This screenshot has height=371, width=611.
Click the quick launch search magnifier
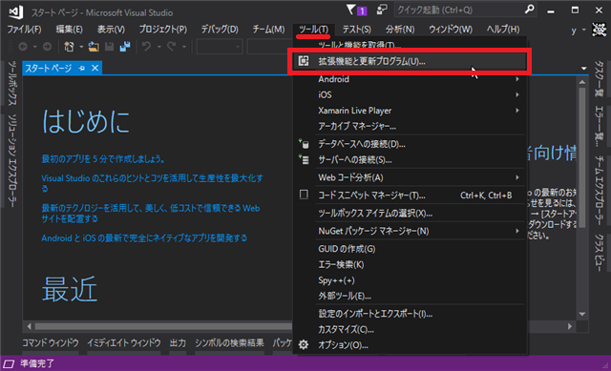[529, 10]
